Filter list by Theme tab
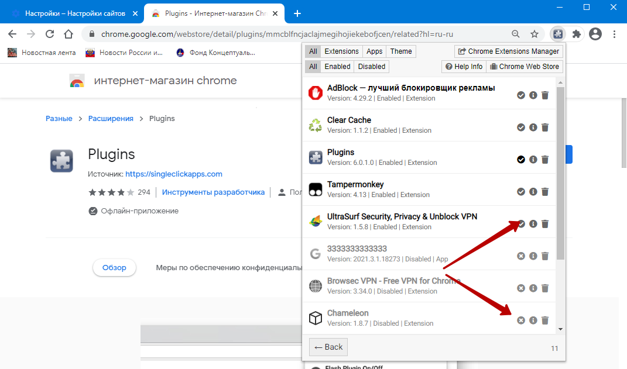Image resolution: width=627 pixels, height=369 pixels. (401, 51)
